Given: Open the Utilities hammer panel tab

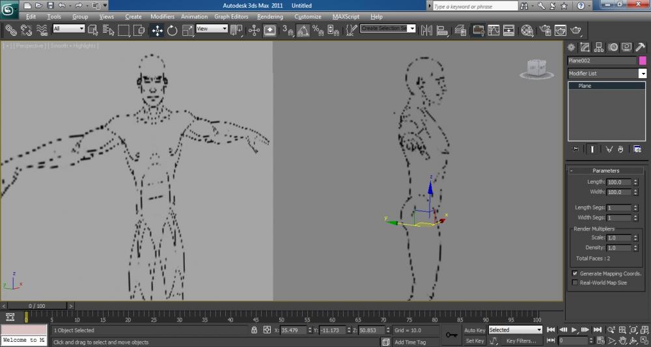Looking at the screenshot, I should coord(640,47).
